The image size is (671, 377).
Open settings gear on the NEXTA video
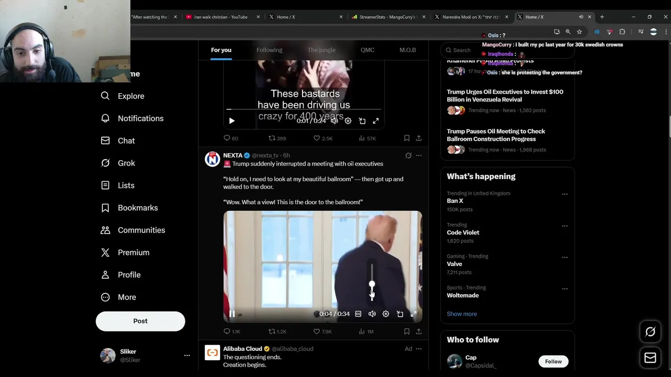386,314
